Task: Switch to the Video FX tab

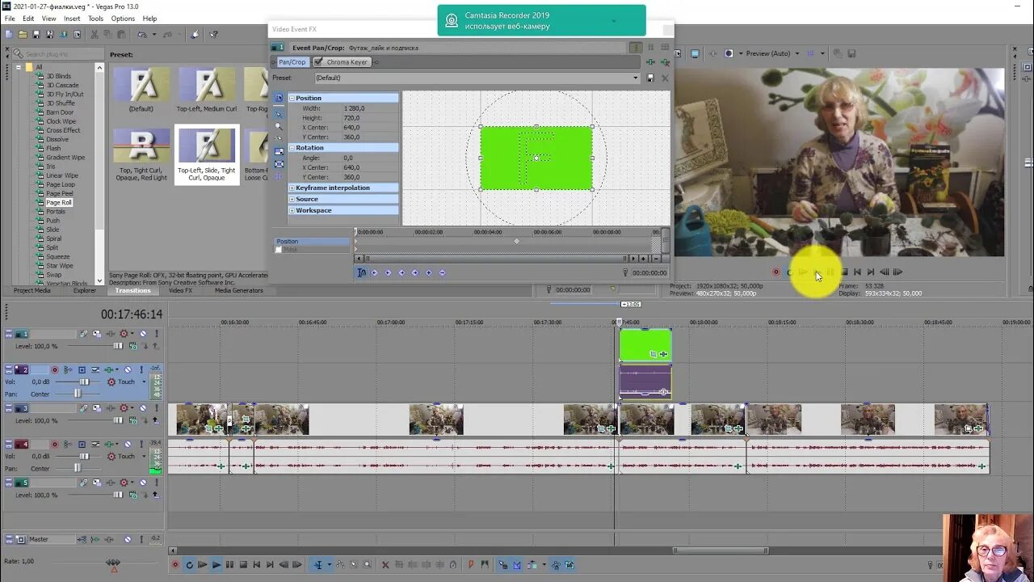Action: (181, 290)
